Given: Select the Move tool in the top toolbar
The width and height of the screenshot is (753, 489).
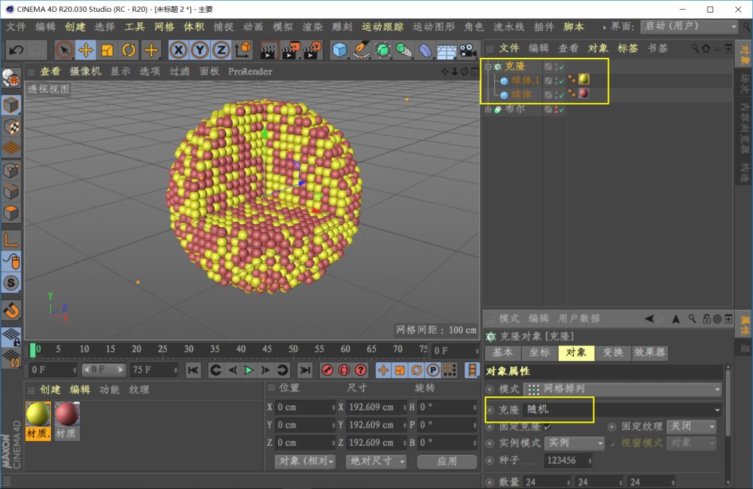Looking at the screenshot, I should (86, 50).
